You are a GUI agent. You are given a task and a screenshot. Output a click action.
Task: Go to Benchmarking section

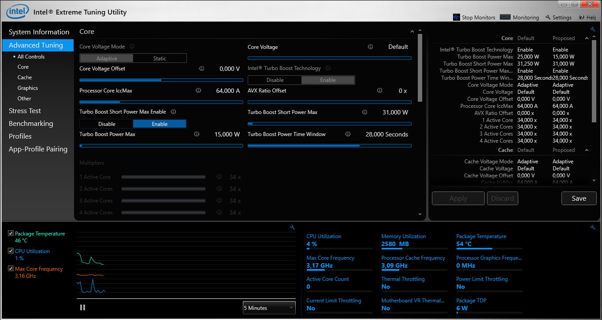(31, 124)
